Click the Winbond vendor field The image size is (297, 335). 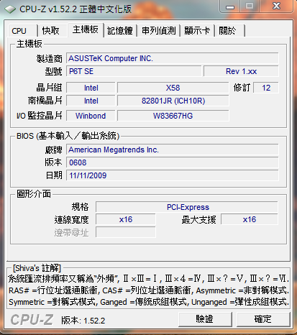(91, 116)
